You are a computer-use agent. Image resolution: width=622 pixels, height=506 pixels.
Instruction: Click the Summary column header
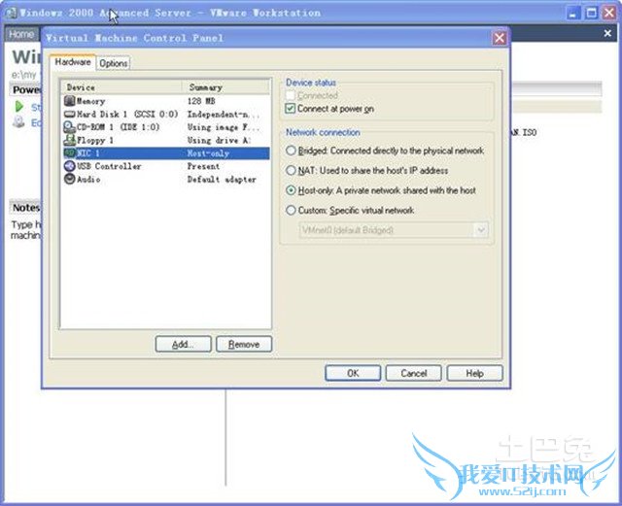(225, 87)
